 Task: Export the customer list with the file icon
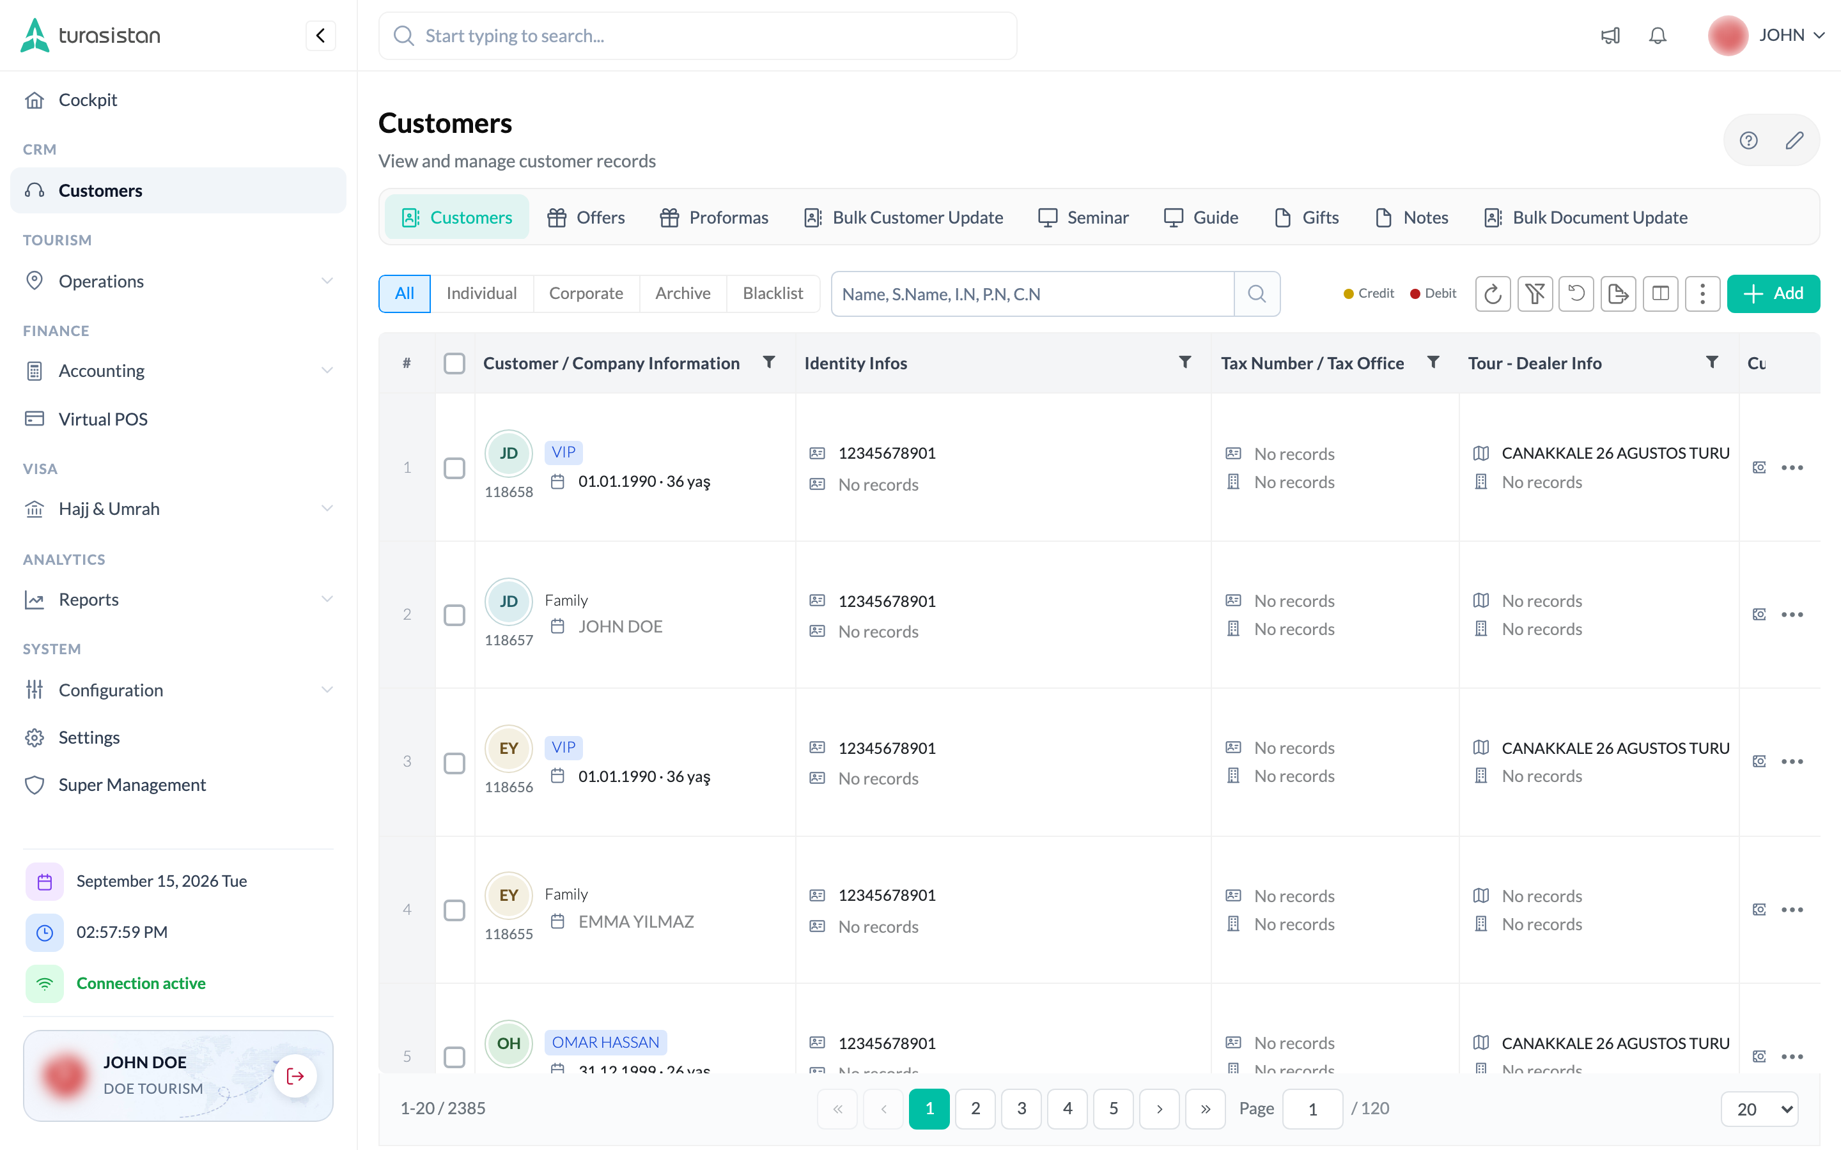click(x=1618, y=294)
